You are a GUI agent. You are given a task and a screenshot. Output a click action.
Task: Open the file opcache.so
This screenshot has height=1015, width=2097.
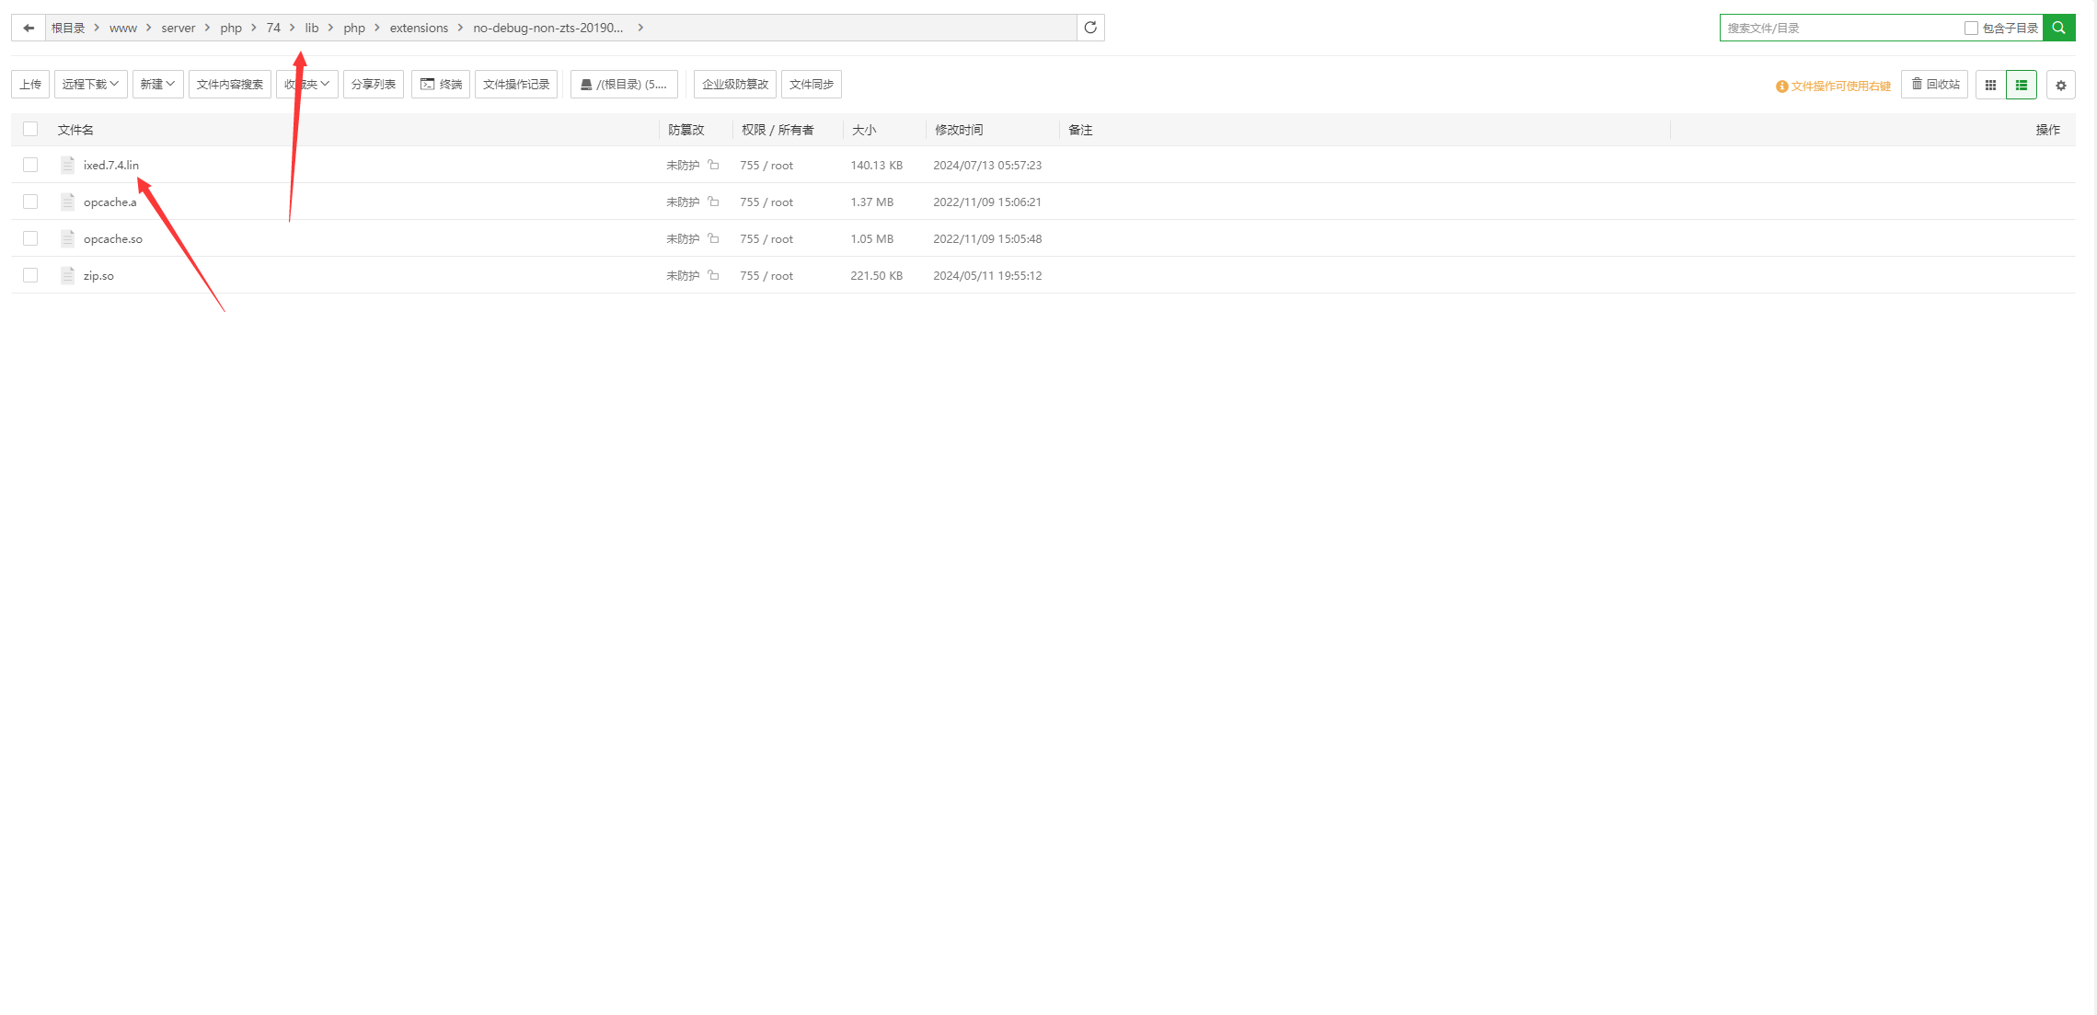point(113,238)
